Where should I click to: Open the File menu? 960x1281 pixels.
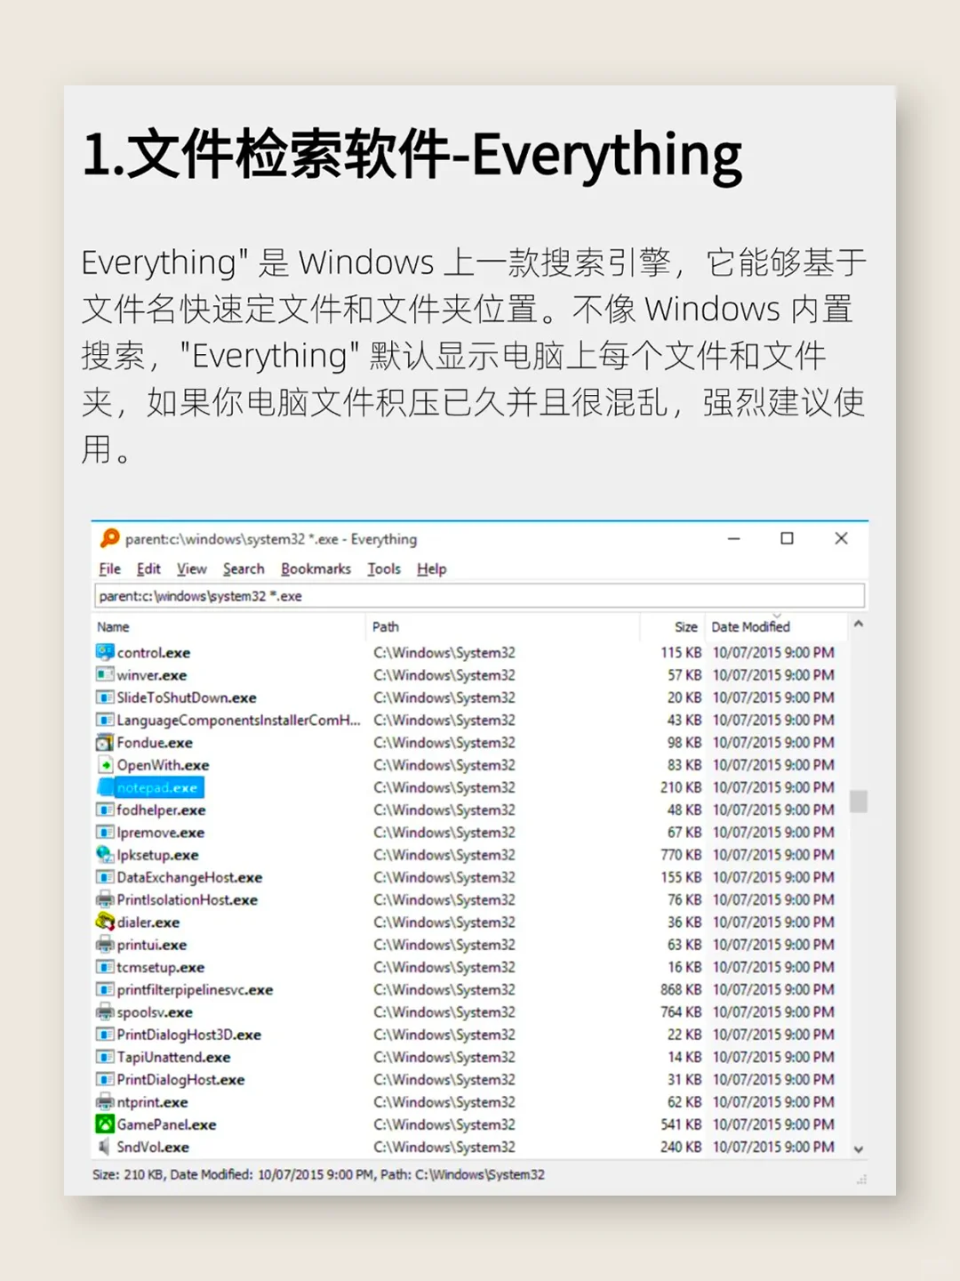(x=109, y=568)
